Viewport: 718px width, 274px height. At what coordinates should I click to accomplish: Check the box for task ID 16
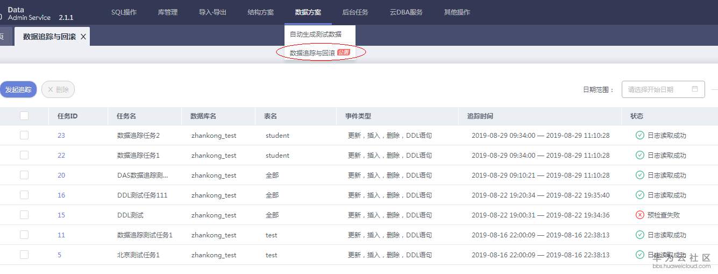[24, 195]
